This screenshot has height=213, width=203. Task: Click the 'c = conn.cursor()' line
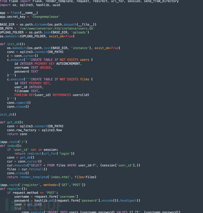[x=23, y=56]
